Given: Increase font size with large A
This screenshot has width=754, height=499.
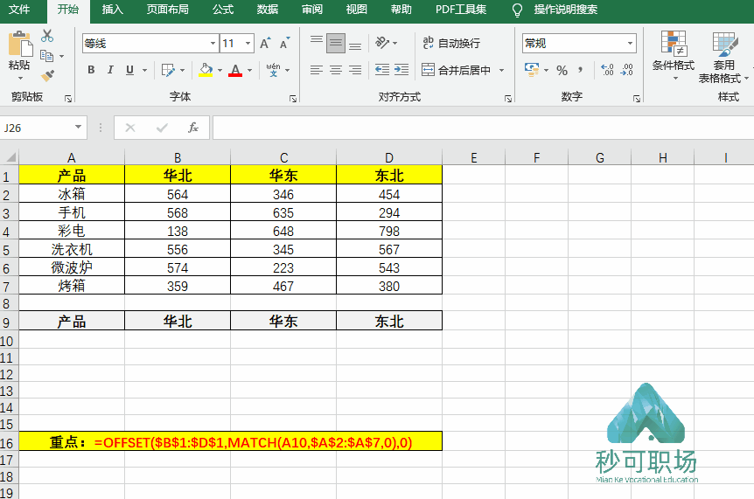Looking at the screenshot, I should (265, 43).
